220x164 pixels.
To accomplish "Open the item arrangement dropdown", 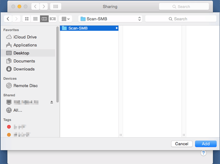I will [x=66, y=19].
